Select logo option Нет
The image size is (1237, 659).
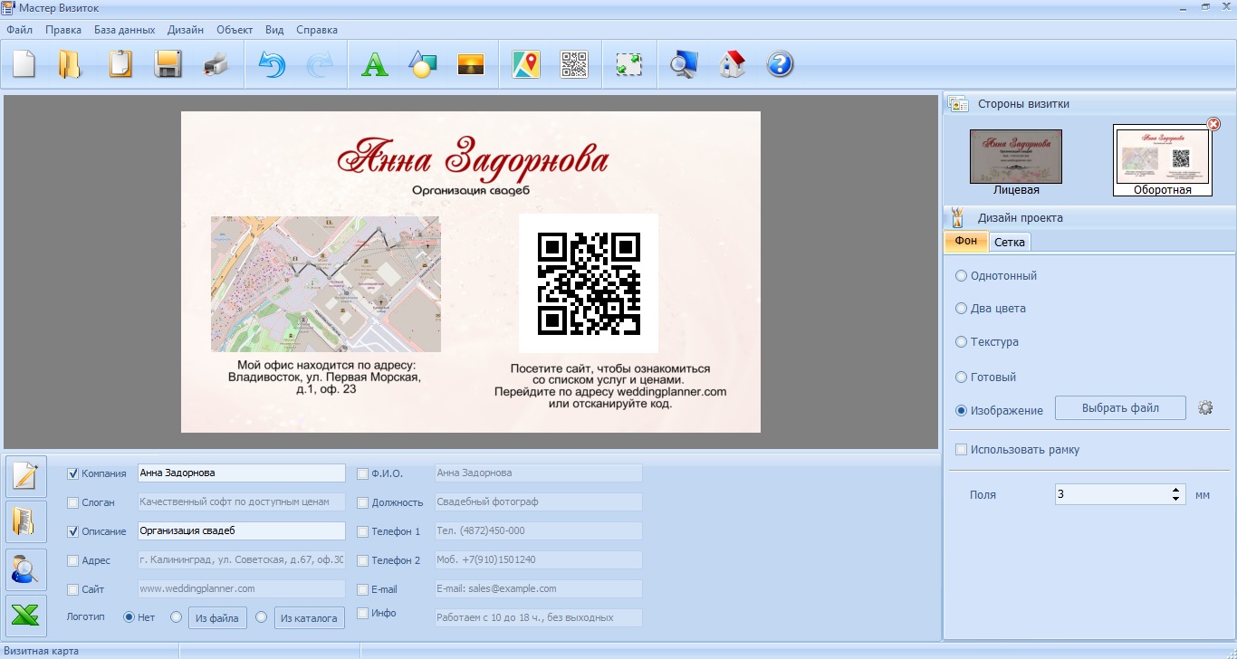(x=129, y=617)
